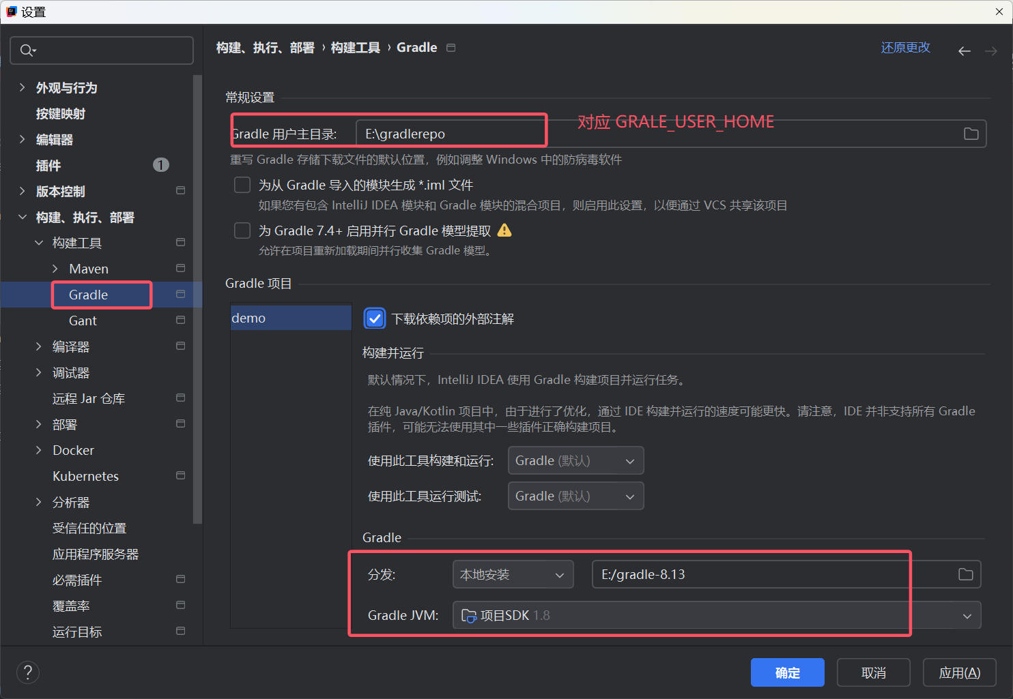This screenshot has width=1013, height=699.
Task: Enable parallel Gradle model fetching checkbox
Action: pos(242,230)
